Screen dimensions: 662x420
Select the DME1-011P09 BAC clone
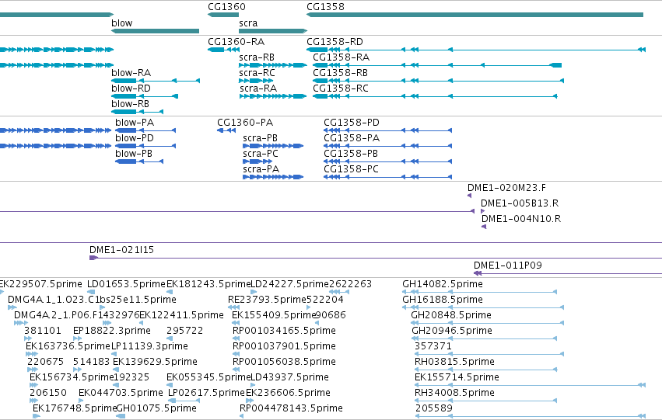pos(568,274)
